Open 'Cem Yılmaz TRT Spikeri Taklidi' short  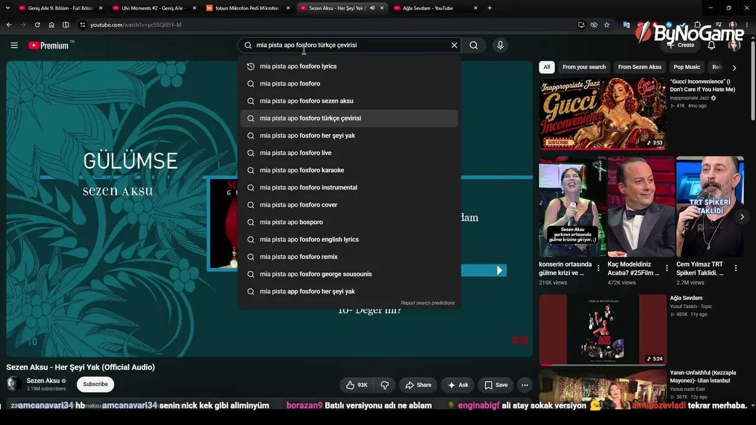709,207
